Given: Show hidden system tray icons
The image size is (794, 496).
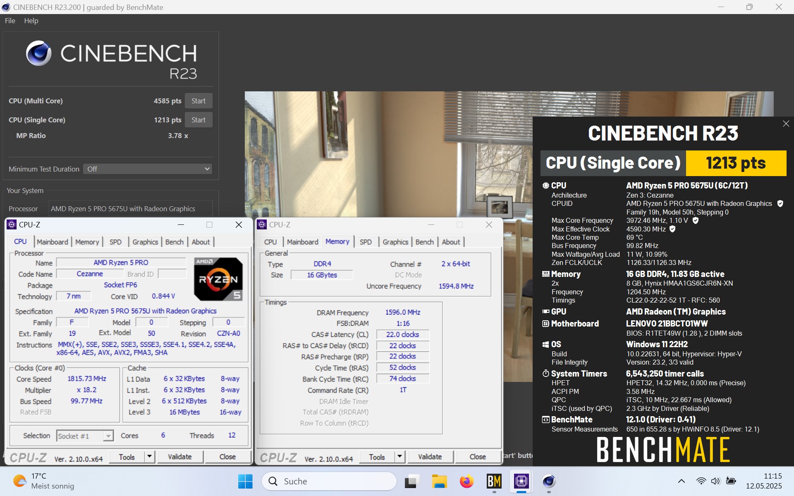Looking at the screenshot, I should click(681, 481).
